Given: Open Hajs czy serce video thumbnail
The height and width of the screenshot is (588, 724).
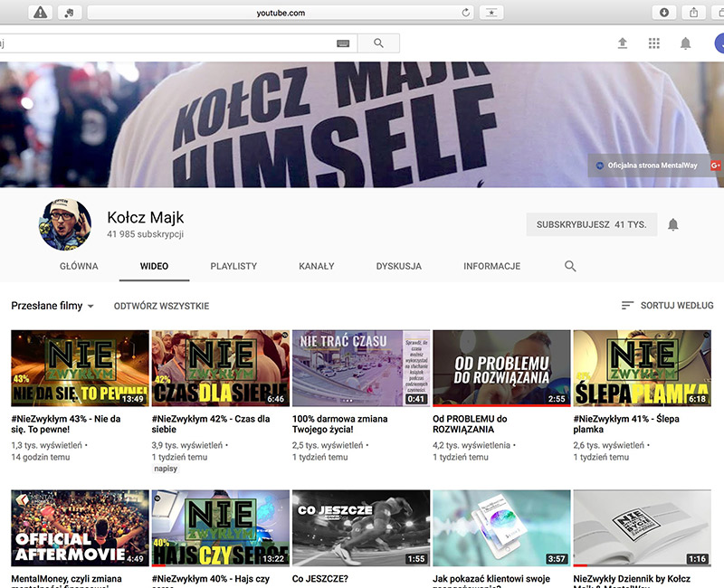Looking at the screenshot, I should [x=221, y=528].
